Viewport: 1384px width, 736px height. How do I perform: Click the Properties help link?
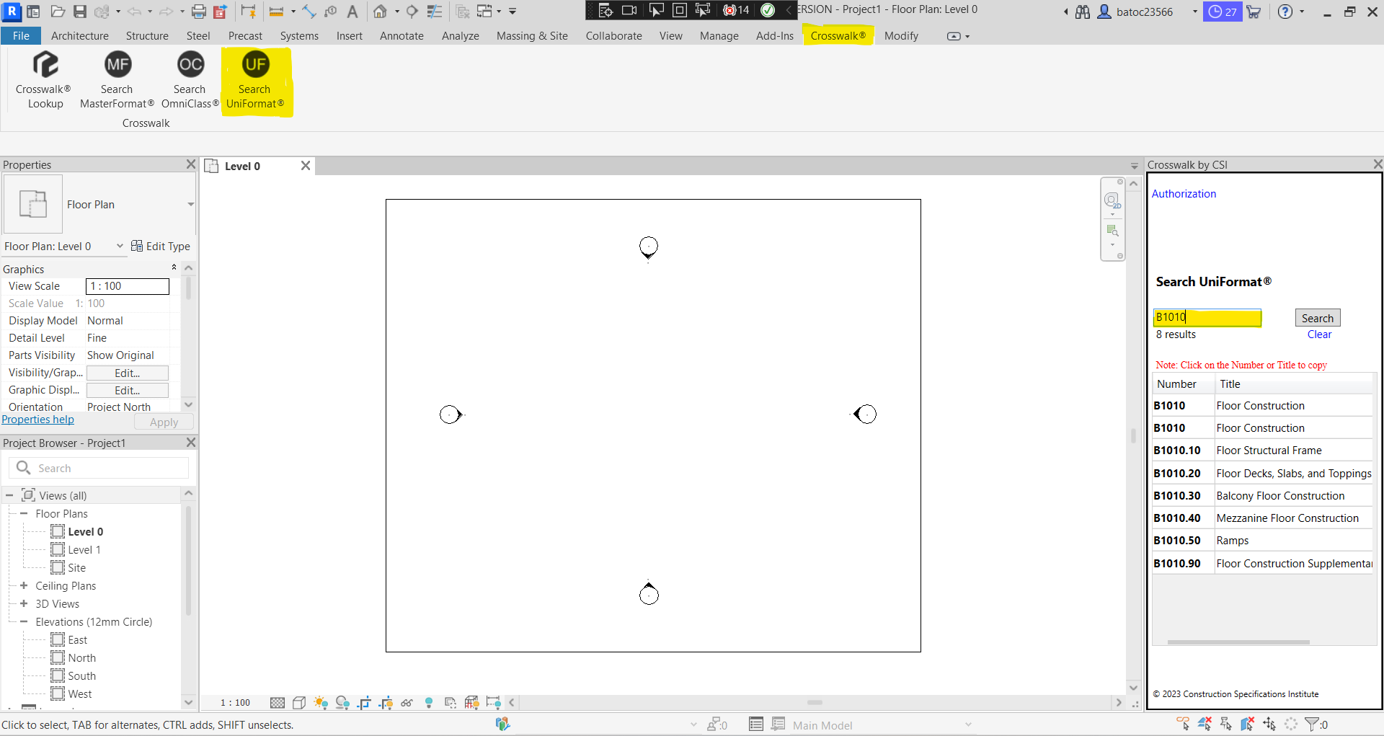coord(38,420)
